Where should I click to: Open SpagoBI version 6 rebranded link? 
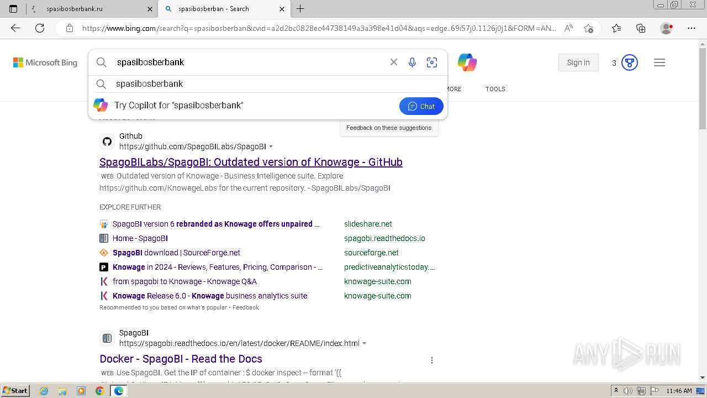(216, 224)
